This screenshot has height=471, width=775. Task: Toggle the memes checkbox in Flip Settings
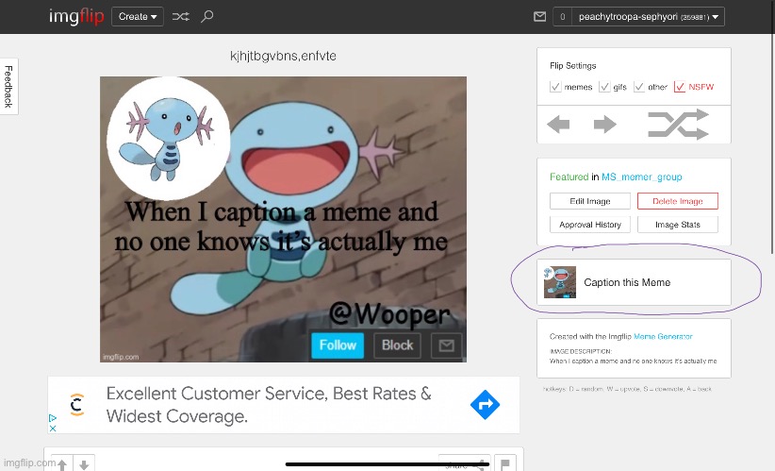pos(555,87)
